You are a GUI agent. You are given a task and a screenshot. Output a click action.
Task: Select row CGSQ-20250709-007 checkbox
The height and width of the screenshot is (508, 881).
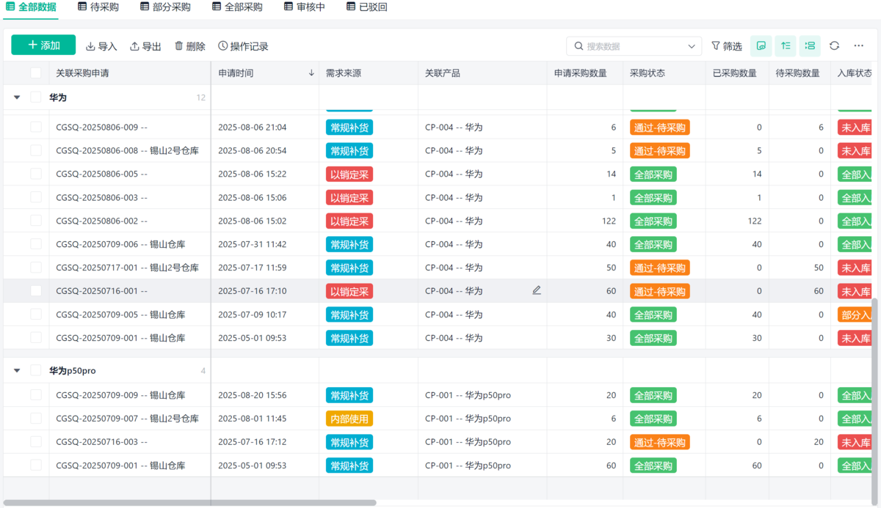tap(36, 419)
